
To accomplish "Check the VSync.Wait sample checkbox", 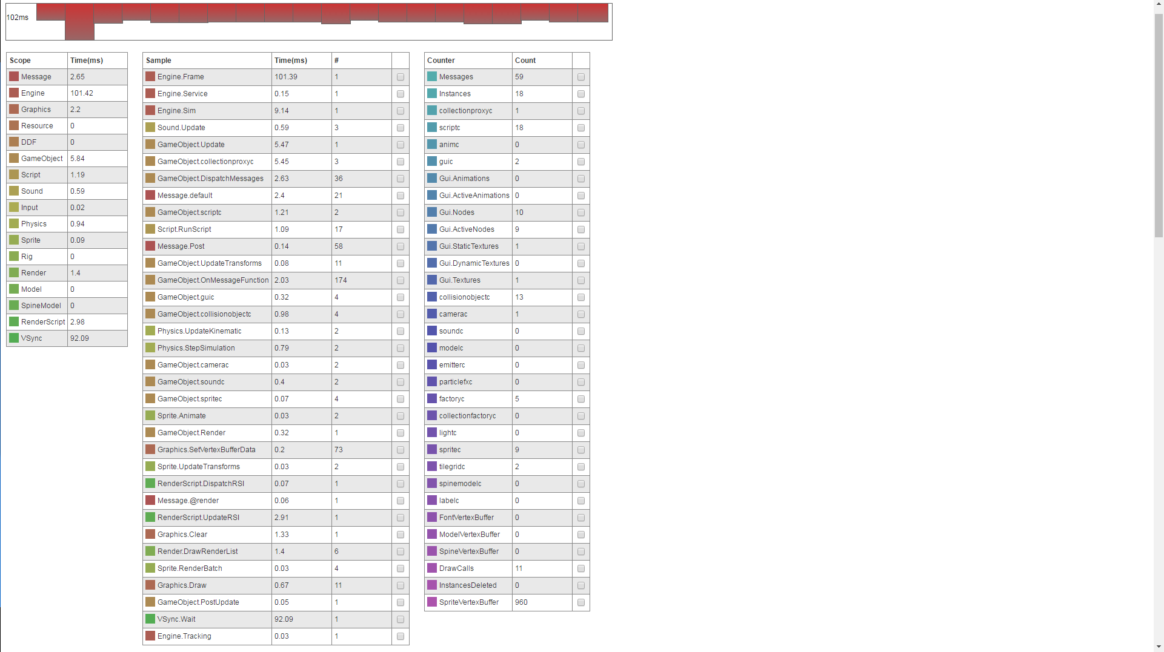I will [401, 619].
